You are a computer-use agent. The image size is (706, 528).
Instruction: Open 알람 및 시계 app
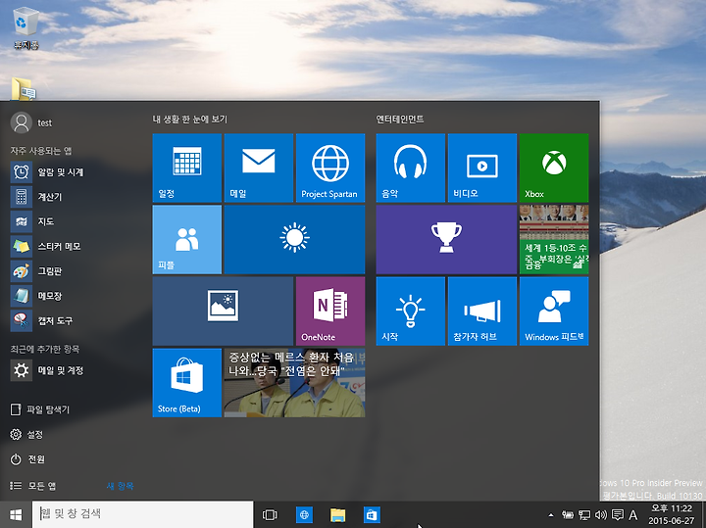[x=47, y=171]
